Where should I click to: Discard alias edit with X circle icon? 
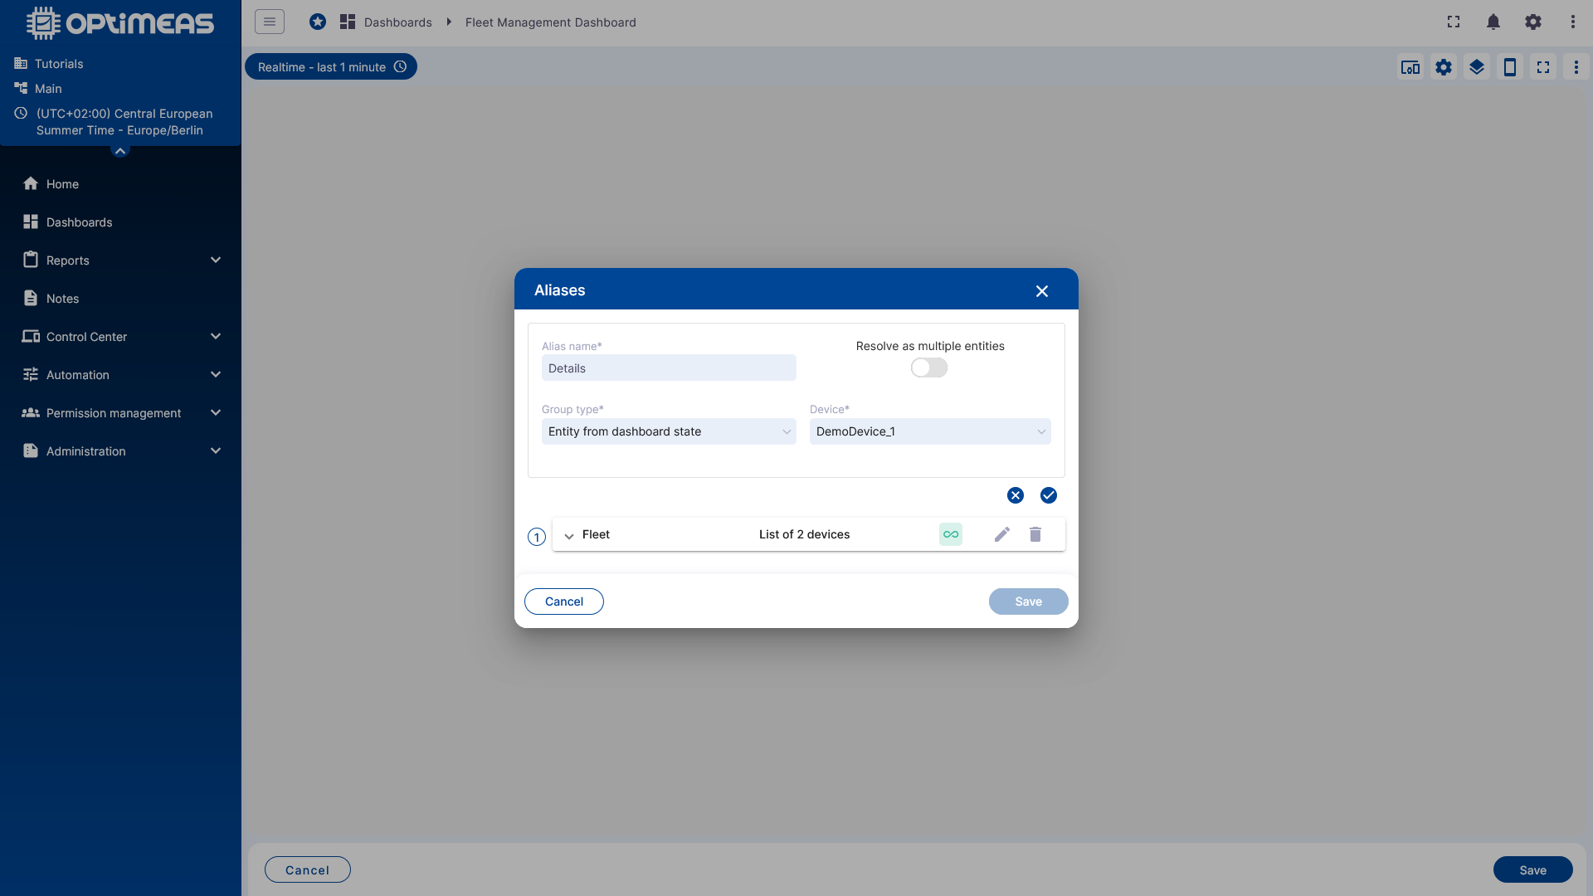[x=1016, y=495]
